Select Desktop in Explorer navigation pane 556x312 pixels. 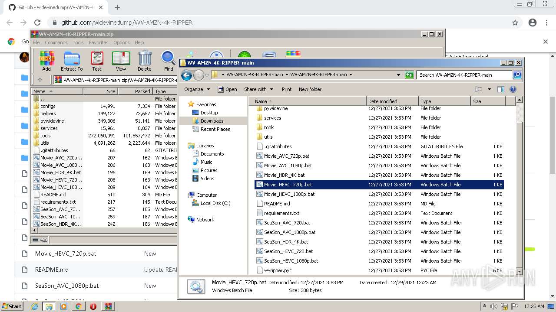[x=209, y=113]
